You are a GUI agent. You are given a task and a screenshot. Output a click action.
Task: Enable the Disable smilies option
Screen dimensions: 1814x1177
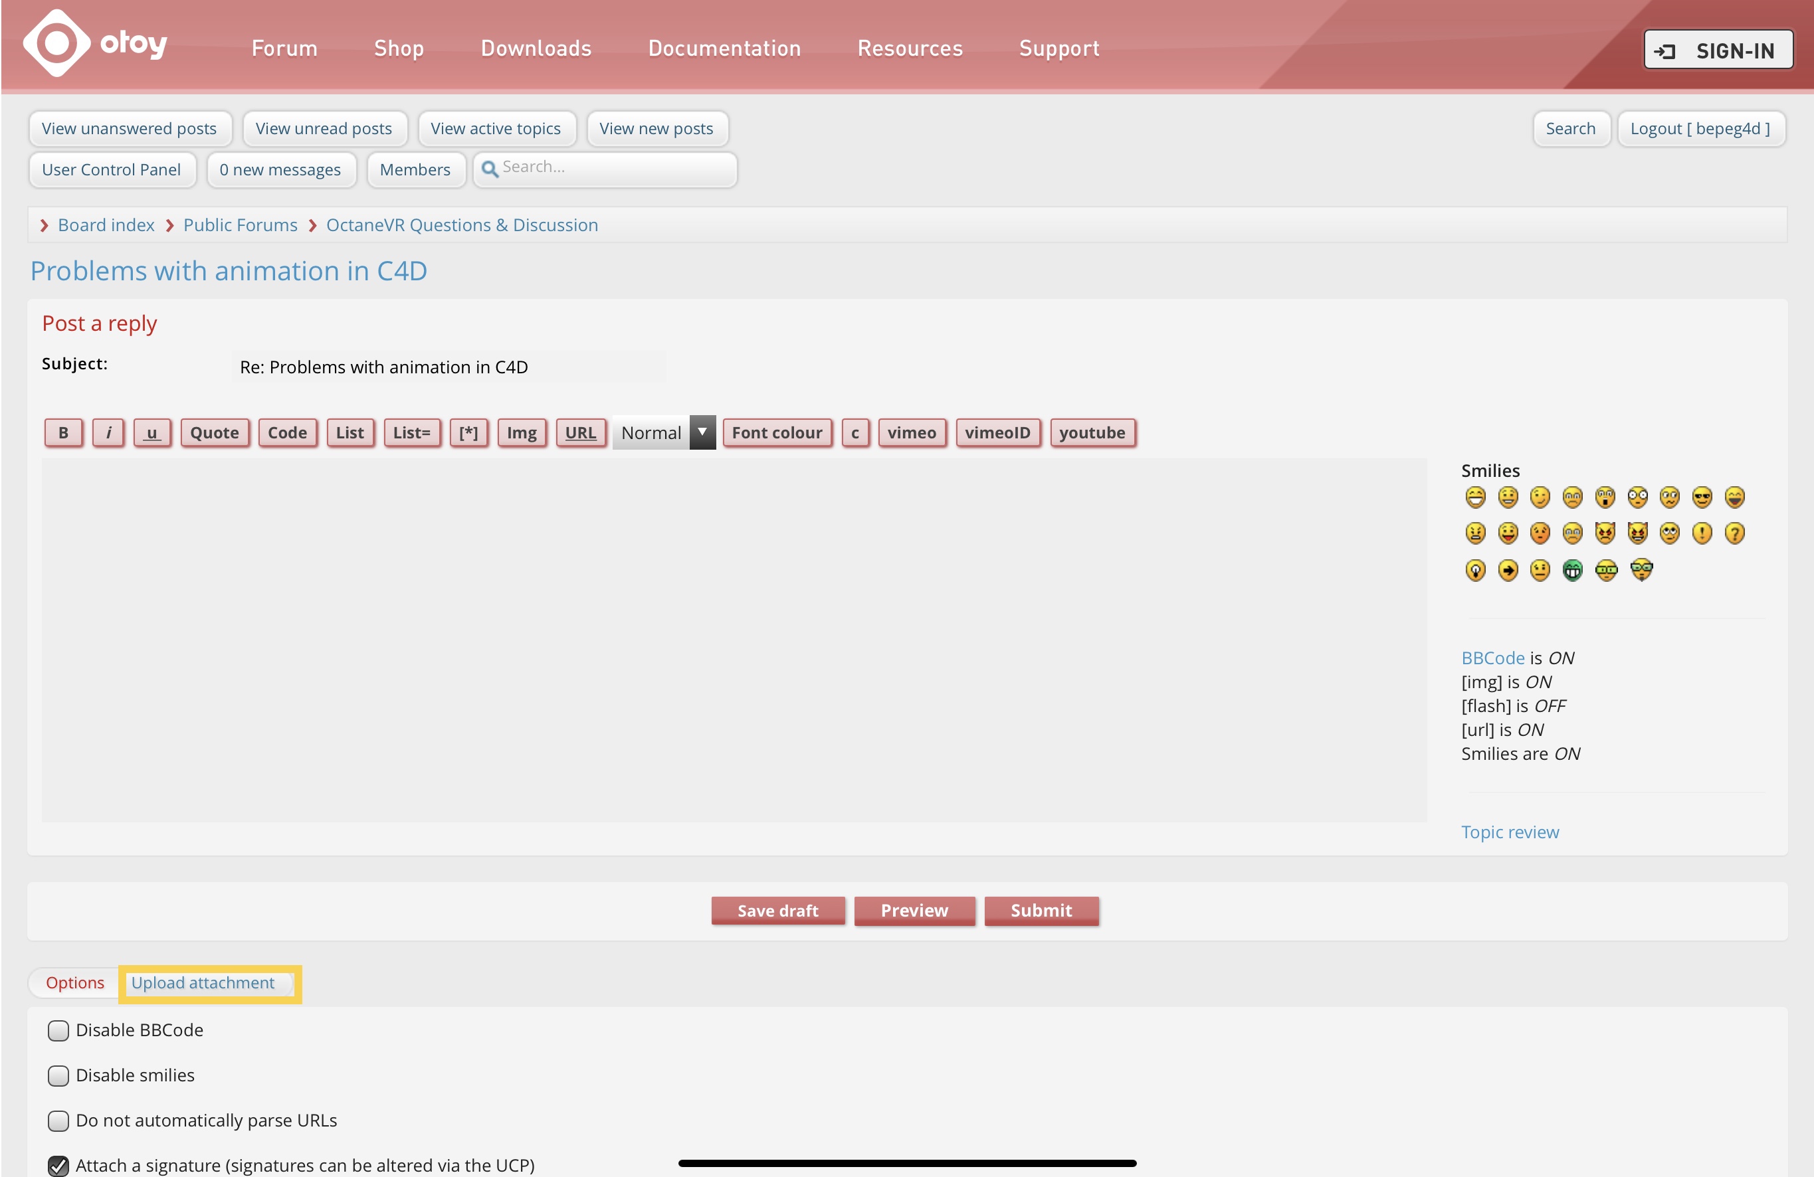pyautogui.click(x=58, y=1075)
